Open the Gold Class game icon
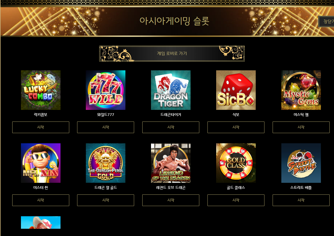Viewport: 334px width, 236px height. point(236,163)
